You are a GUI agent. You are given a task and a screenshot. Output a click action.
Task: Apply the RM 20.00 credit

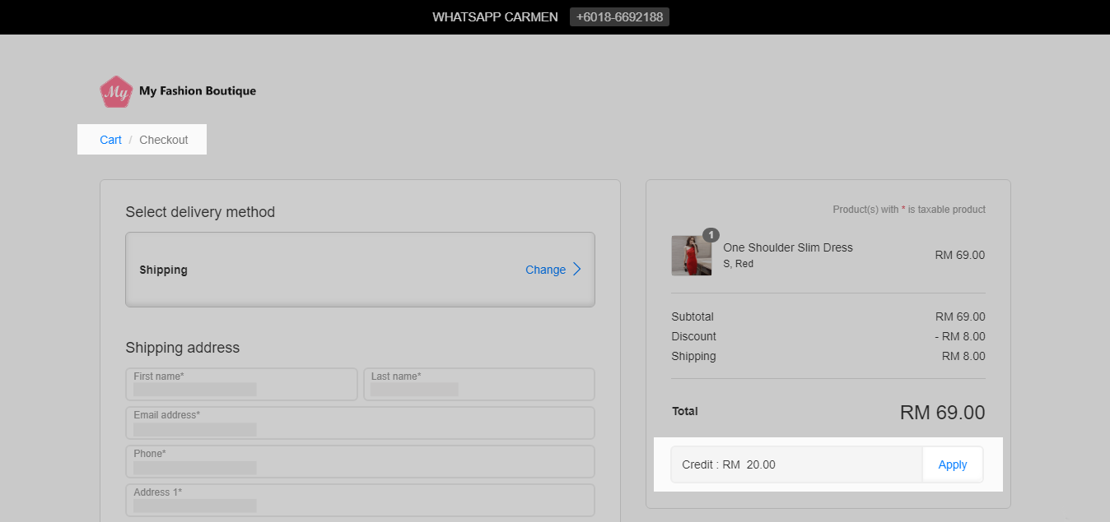[953, 464]
